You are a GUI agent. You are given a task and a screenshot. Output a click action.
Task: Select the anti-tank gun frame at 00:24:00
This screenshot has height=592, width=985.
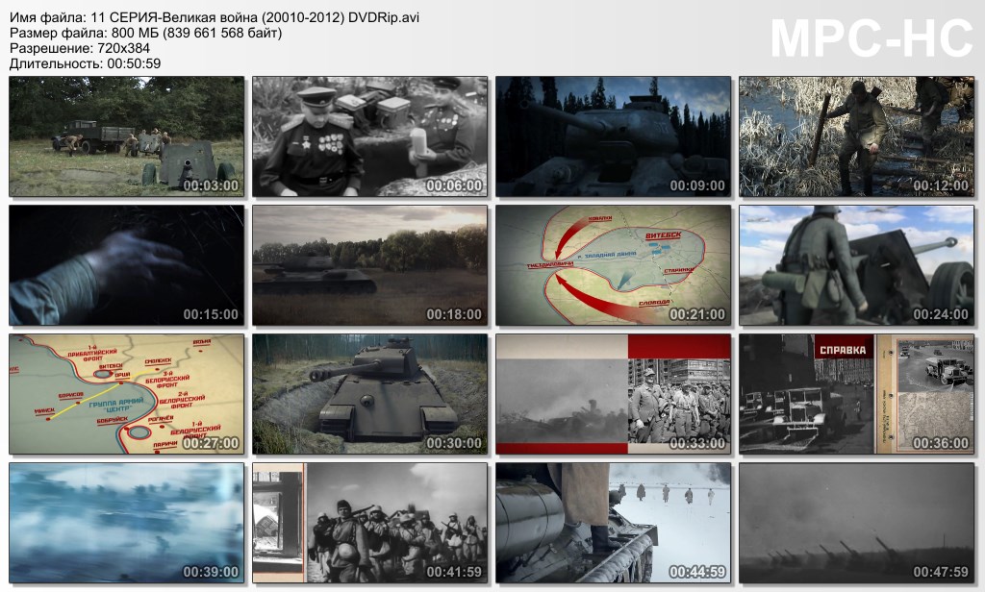[x=856, y=265]
